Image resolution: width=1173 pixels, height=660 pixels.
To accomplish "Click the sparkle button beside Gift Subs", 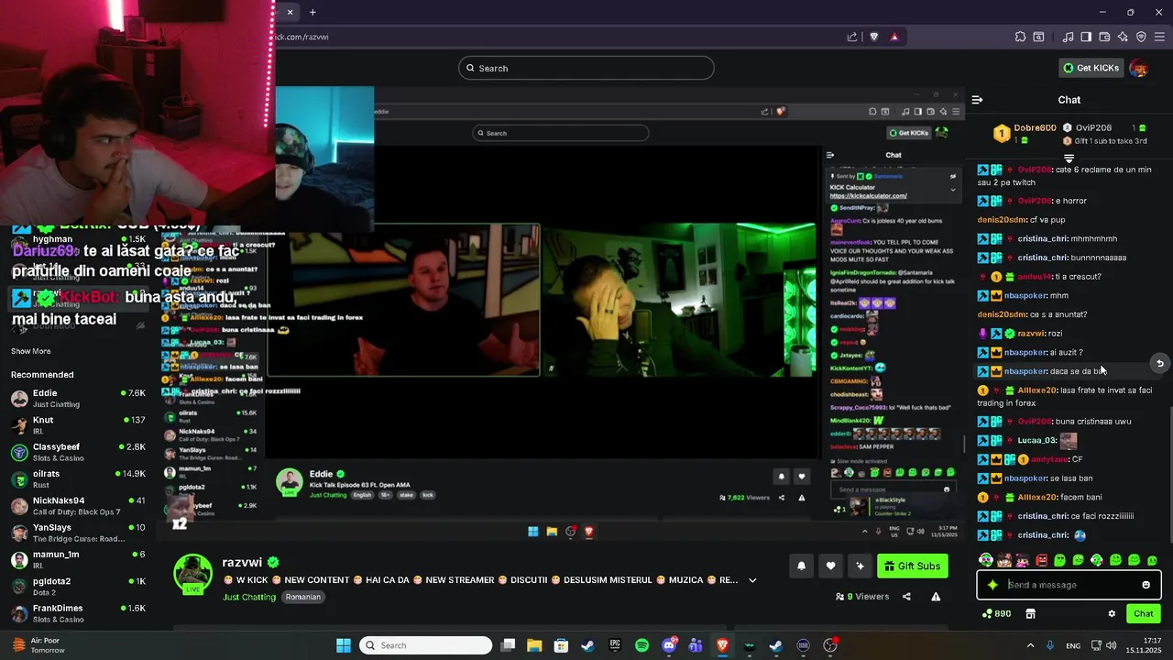I will click(860, 566).
